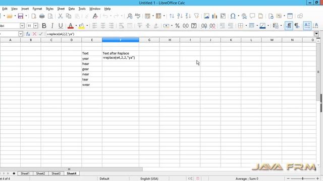The width and height of the screenshot is (323, 181).
Task: Click the Function Wizard fx icon
Action: point(28,34)
